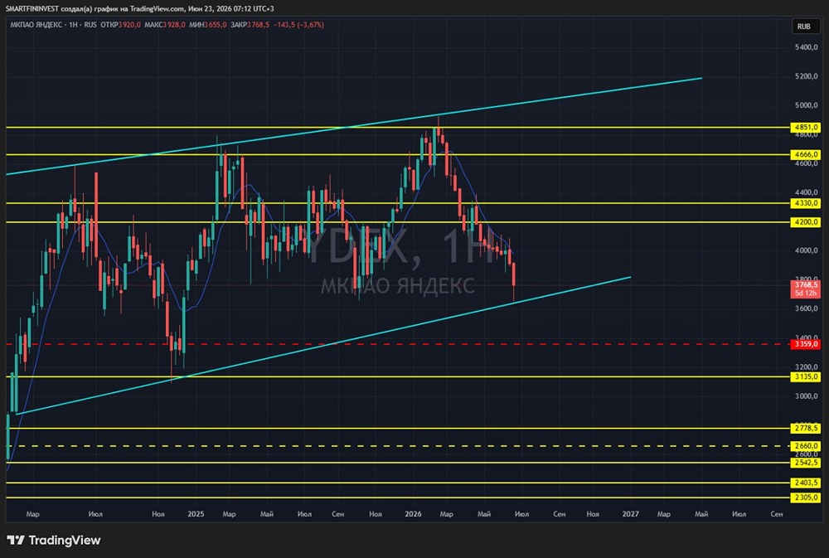829x558 pixels.
Task: Click the МАКС 3928,0 high value
Action: tap(165, 25)
